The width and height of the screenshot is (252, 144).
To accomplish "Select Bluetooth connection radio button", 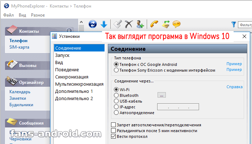I will tap(116, 95).
